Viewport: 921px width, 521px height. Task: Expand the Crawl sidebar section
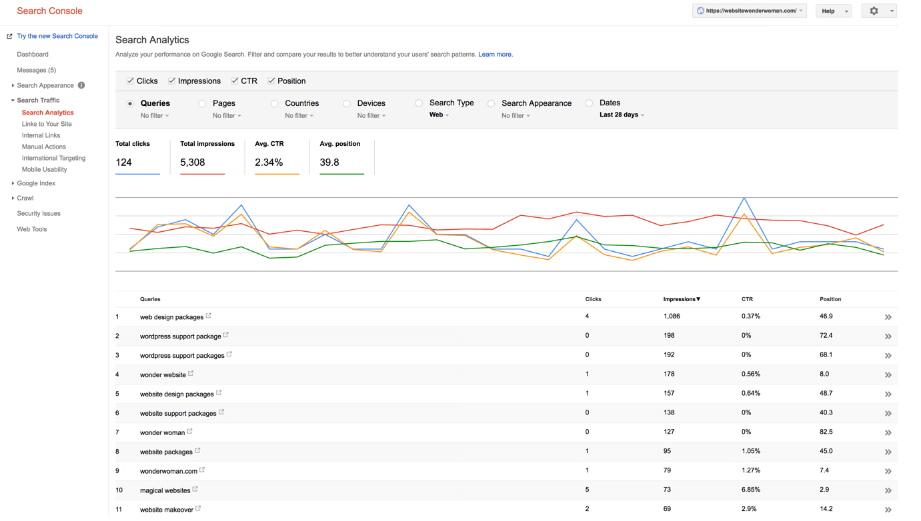click(x=25, y=198)
